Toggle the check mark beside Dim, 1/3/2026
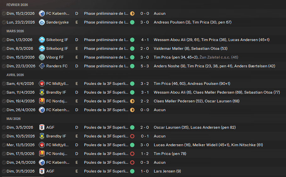286x177 pixels. click(3, 40)
